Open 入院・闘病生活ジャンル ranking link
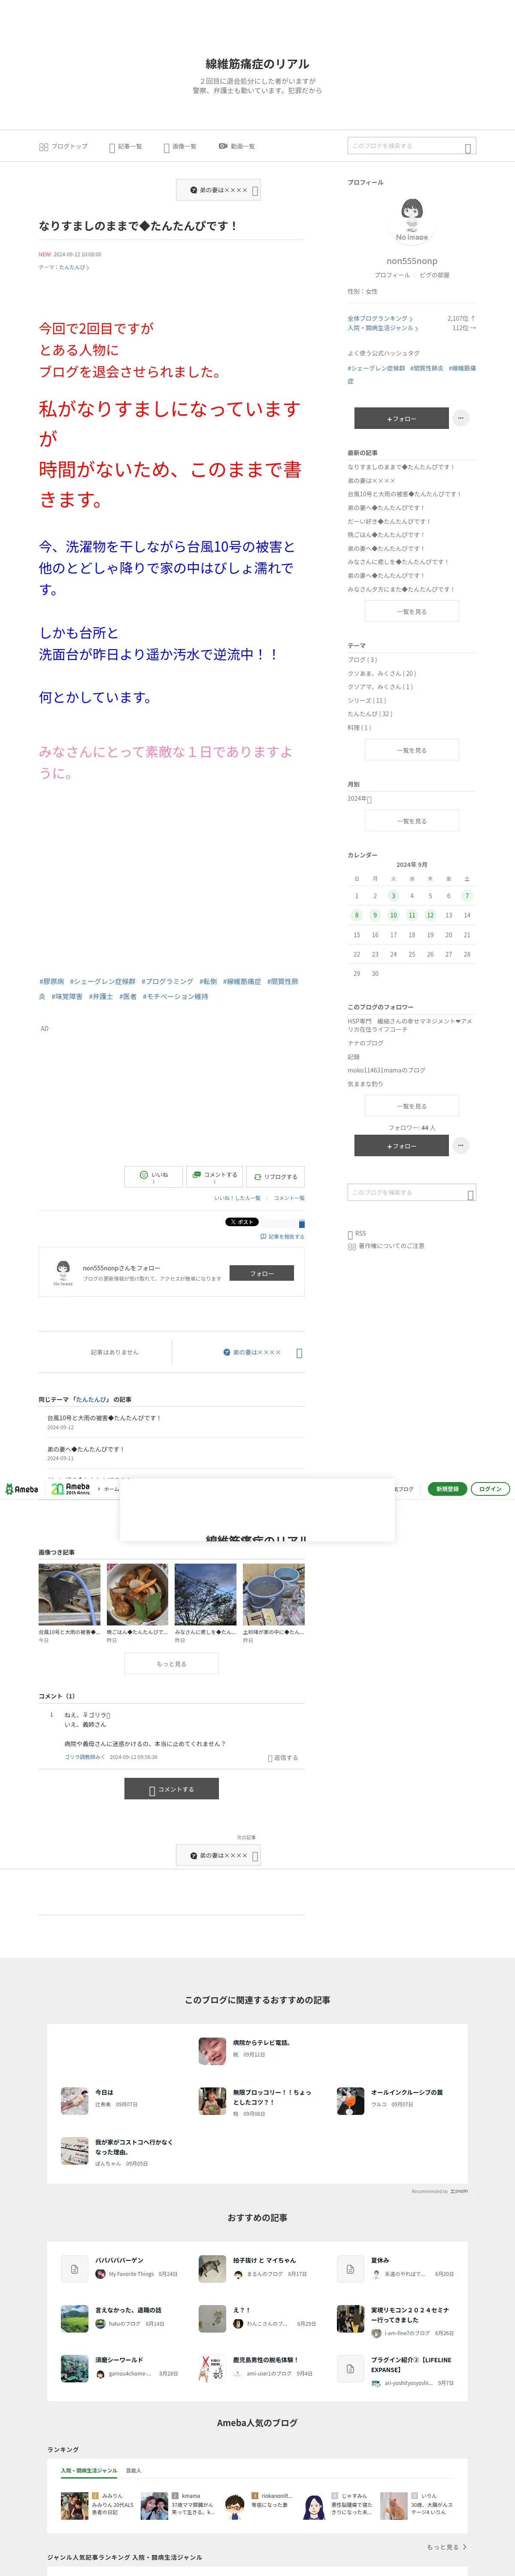The width and height of the screenshot is (515, 2576). (x=383, y=328)
